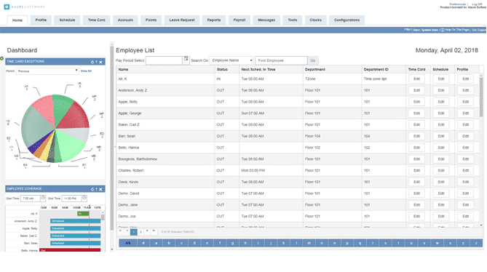Close the Time Card Exceptions widget
The height and width of the screenshot is (272, 487).
[x=100, y=62]
